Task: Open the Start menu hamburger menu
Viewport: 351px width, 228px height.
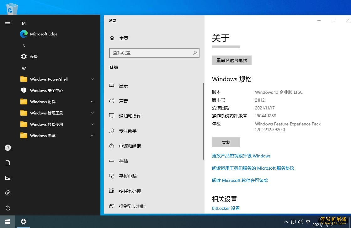Action: point(8,23)
